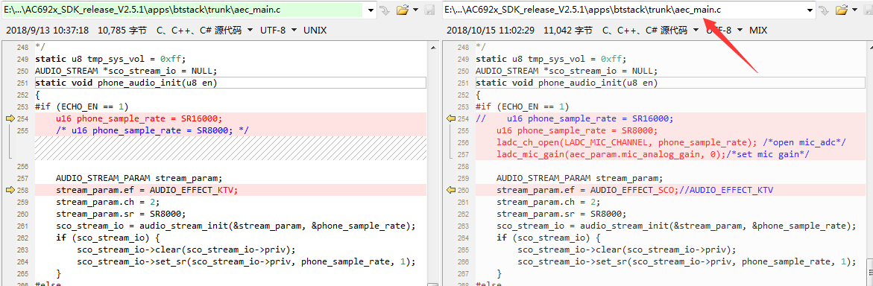
Task: Expand left pane path history dropdown
Action: pos(370,10)
